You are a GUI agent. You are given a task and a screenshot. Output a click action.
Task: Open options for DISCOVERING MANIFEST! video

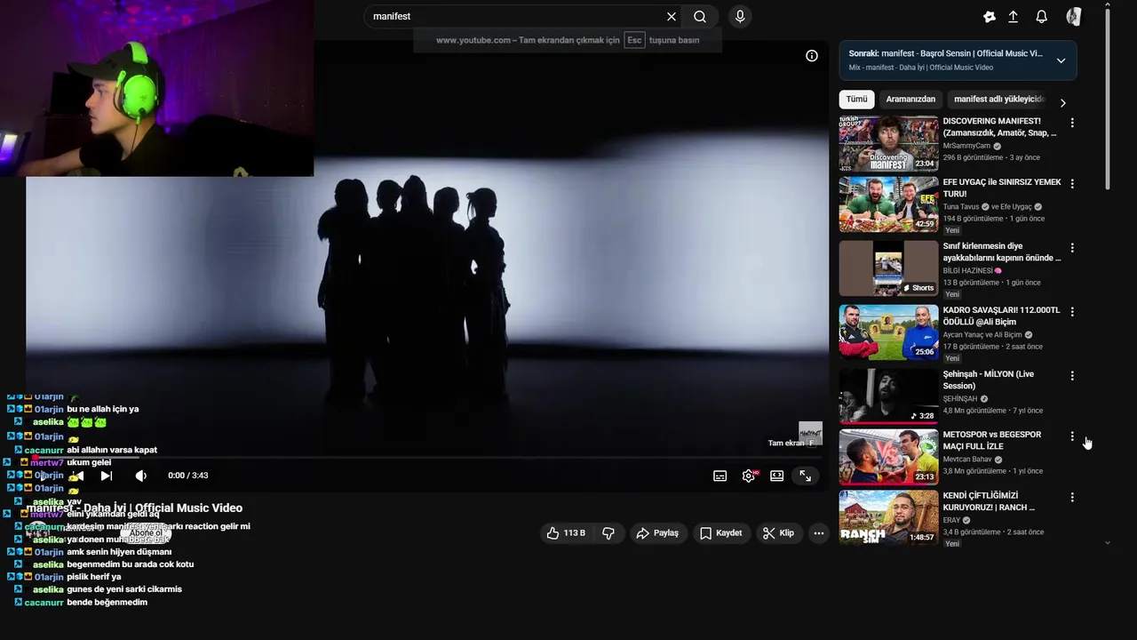(1072, 123)
